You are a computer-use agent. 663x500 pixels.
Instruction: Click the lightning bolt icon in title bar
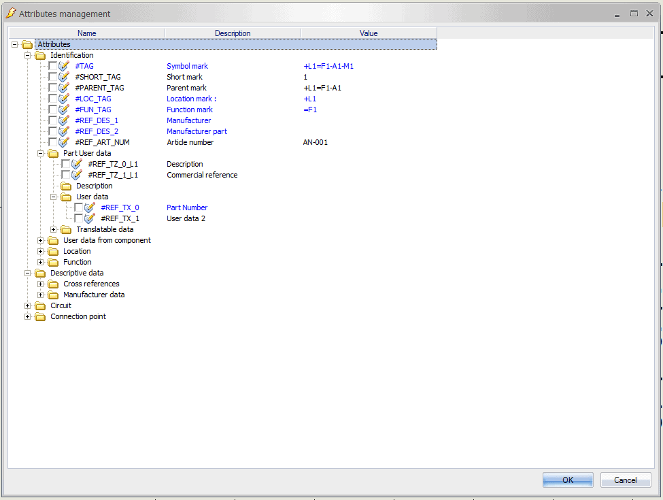[x=11, y=14]
